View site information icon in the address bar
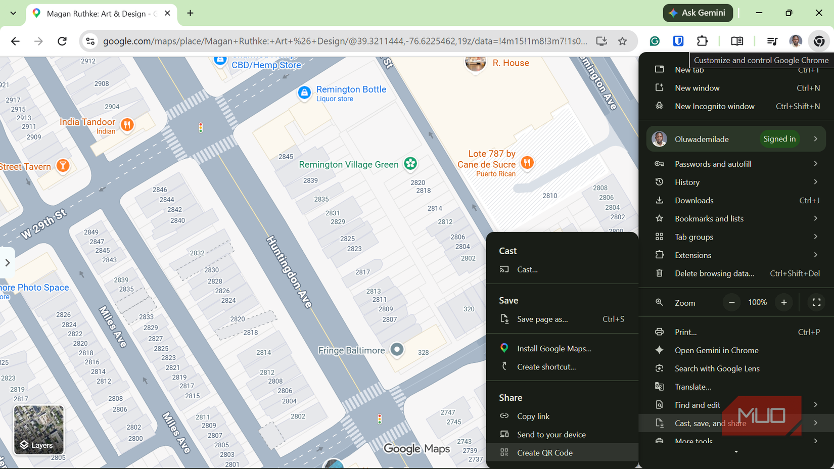This screenshot has height=469, width=834. [x=90, y=41]
